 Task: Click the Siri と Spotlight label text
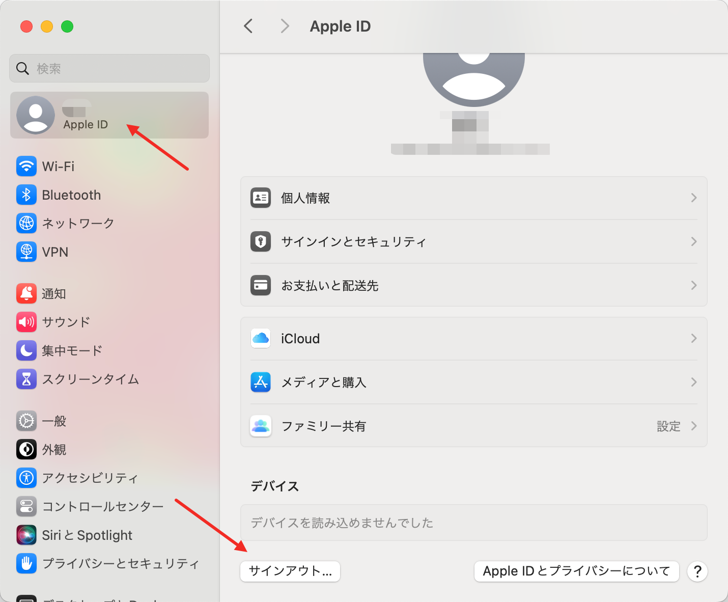(x=87, y=535)
